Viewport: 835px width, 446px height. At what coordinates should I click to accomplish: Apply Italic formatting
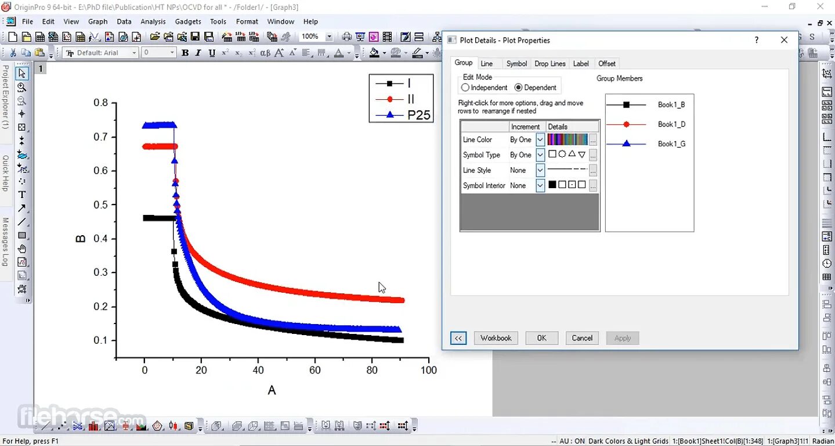pyautogui.click(x=198, y=53)
